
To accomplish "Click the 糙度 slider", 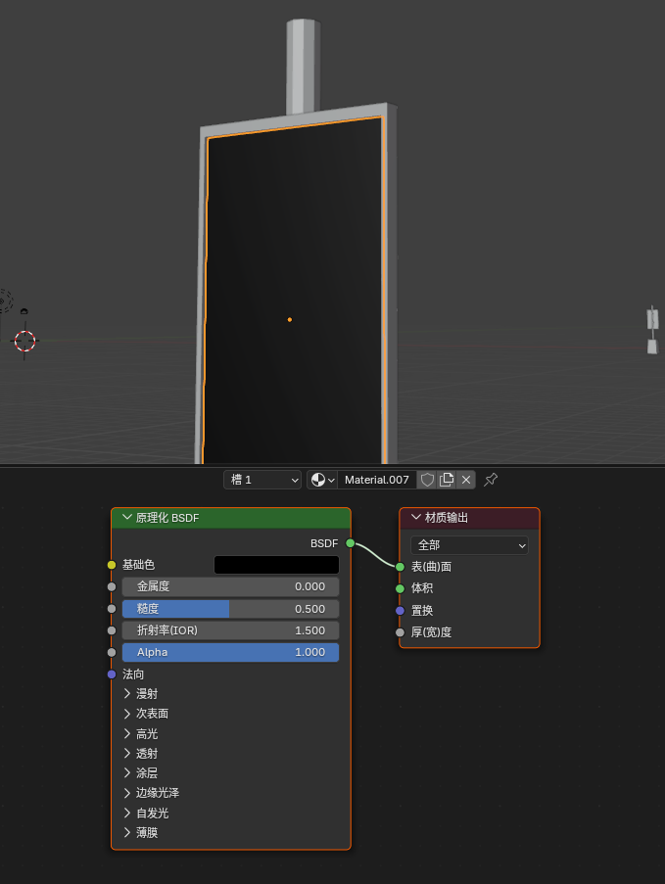I will tap(230, 609).
